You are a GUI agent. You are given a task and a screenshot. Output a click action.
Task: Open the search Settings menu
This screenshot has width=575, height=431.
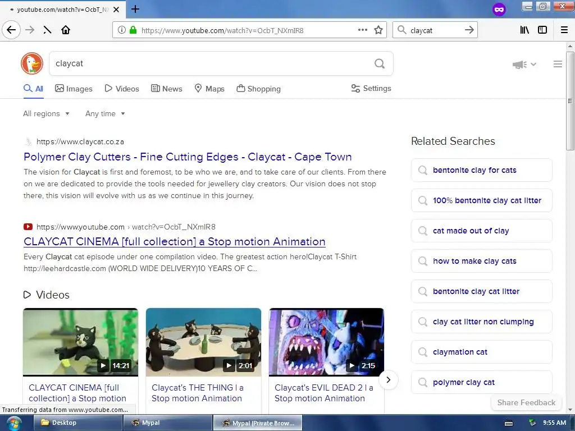click(371, 88)
